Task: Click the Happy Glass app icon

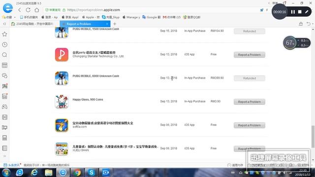Action: (x=62, y=102)
